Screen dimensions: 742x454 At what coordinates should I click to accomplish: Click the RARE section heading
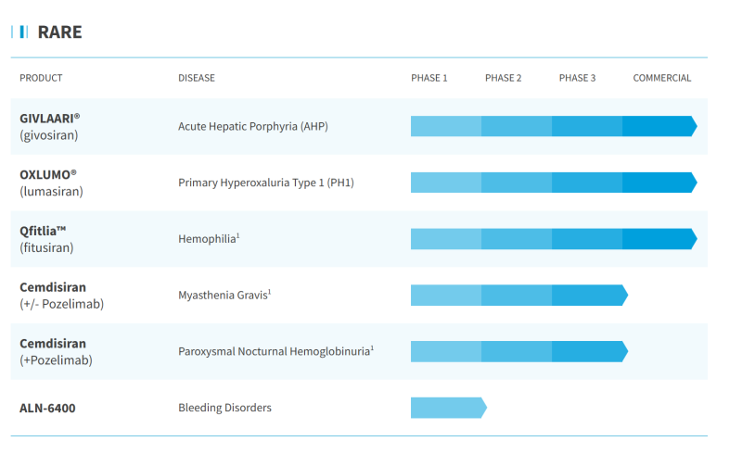pyautogui.click(x=59, y=32)
